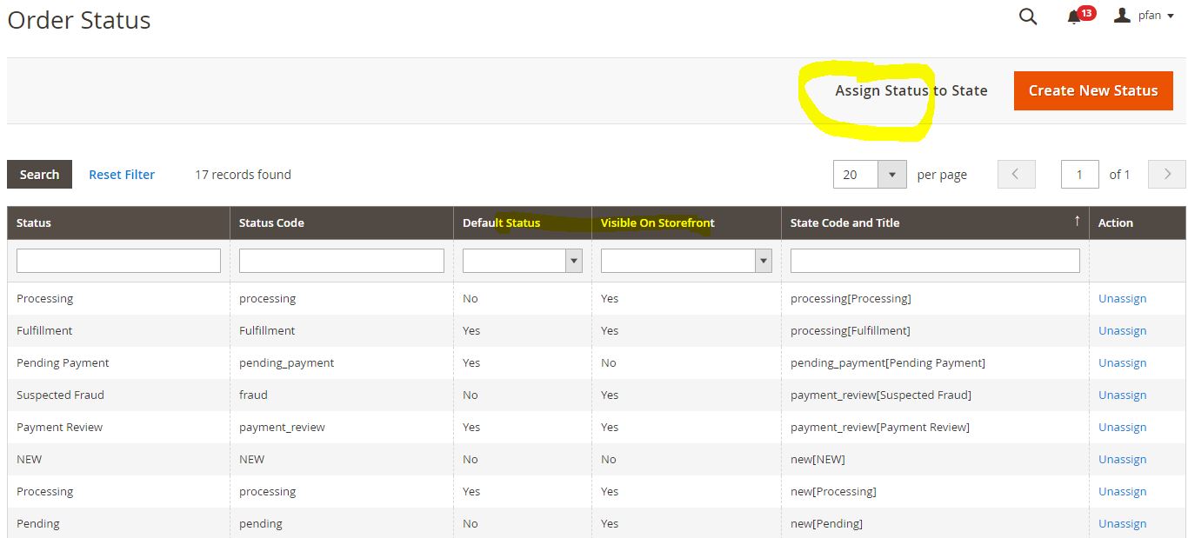
Task: Click the Status filter input field
Action: pos(118,260)
